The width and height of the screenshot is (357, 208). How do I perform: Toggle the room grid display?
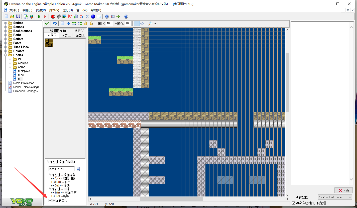coord(137,24)
